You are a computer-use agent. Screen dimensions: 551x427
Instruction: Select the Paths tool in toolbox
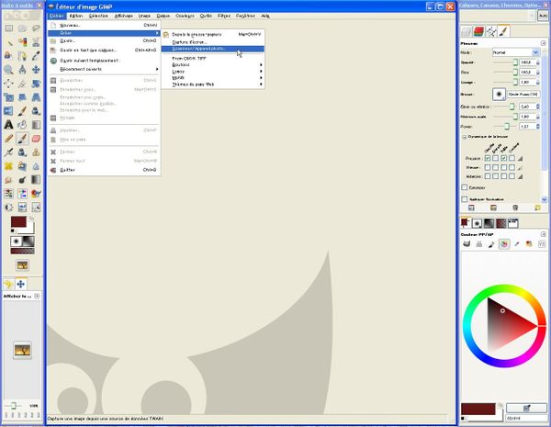point(22,56)
